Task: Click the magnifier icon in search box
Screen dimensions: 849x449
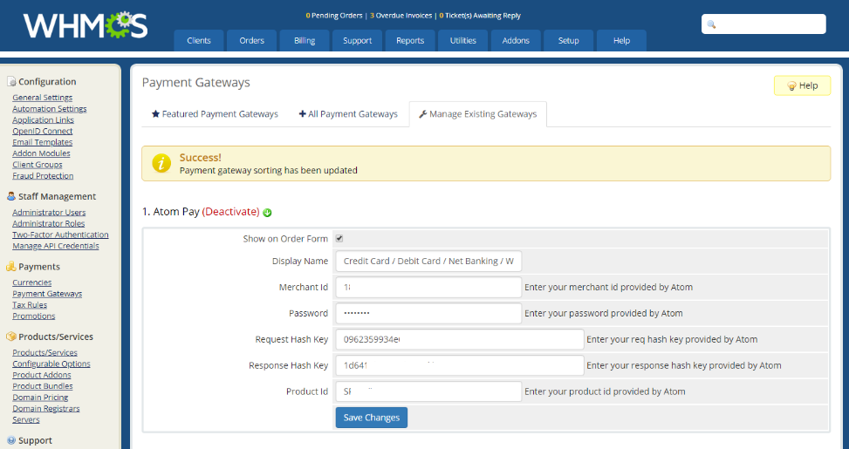Action: coord(711,24)
